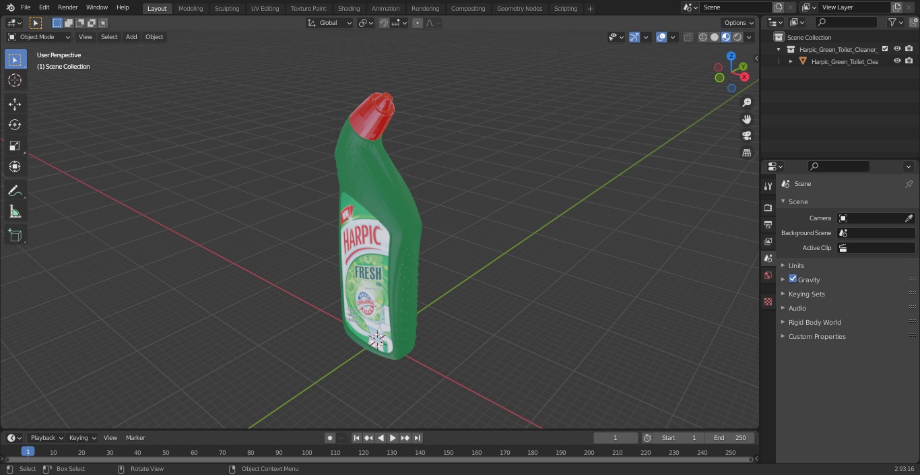
Task: Play the animation forward
Action: pos(393,438)
